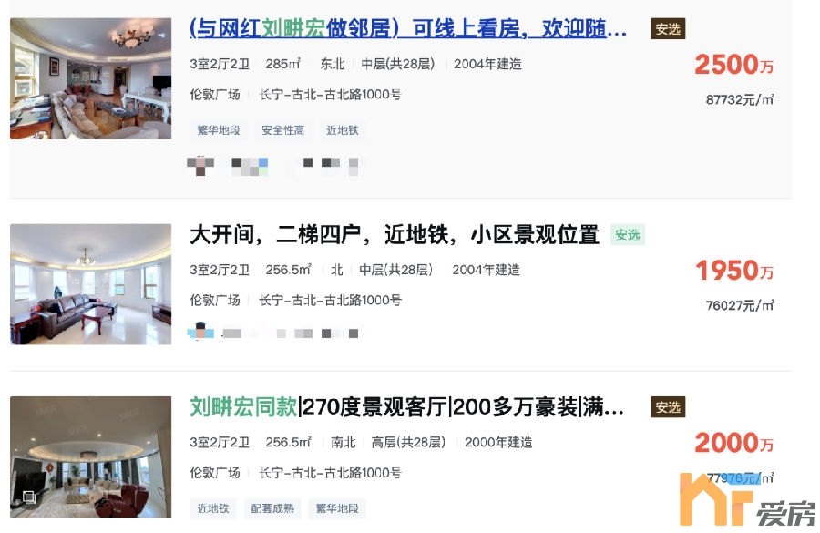820x533 pixels.
Task: Click the second listing's agent avatar
Action: (x=200, y=332)
